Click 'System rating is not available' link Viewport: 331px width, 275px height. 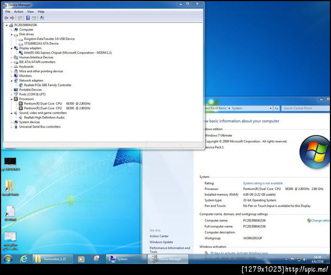263,183
